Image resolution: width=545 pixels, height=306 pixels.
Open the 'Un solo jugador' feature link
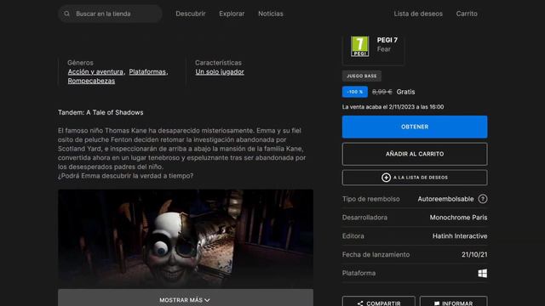click(220, 71)
